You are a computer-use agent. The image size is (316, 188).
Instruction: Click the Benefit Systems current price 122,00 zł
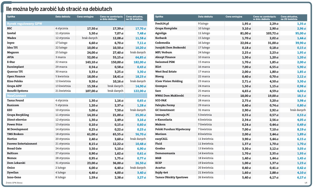(139, 91)
